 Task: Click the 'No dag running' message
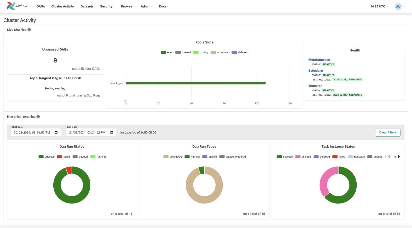55,88
